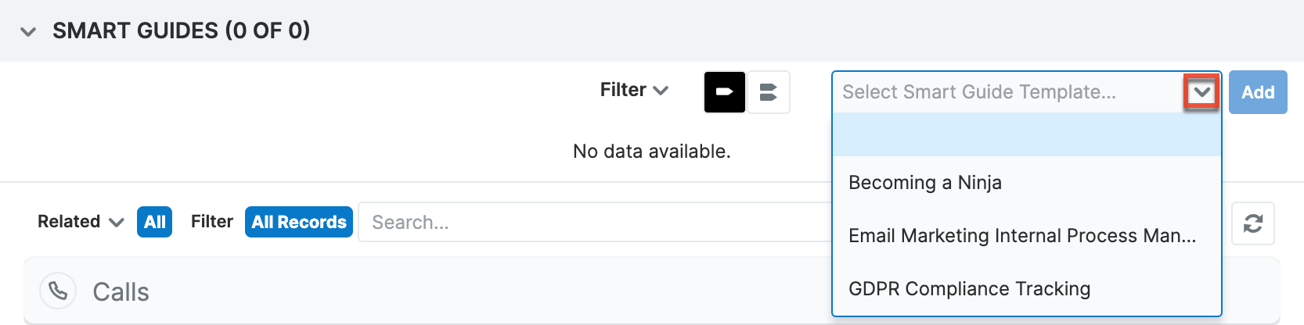Pick the GDPR Compliance Tracking template
The width and height of the screenshot is (1304, 325).
tap(969, 289)
